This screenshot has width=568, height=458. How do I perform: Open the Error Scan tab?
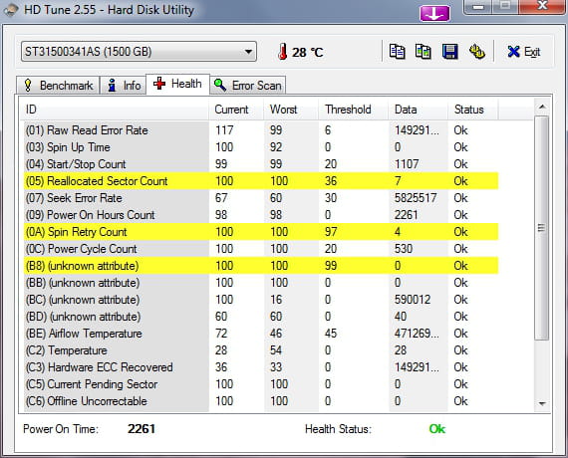click(x=248, y=86)
